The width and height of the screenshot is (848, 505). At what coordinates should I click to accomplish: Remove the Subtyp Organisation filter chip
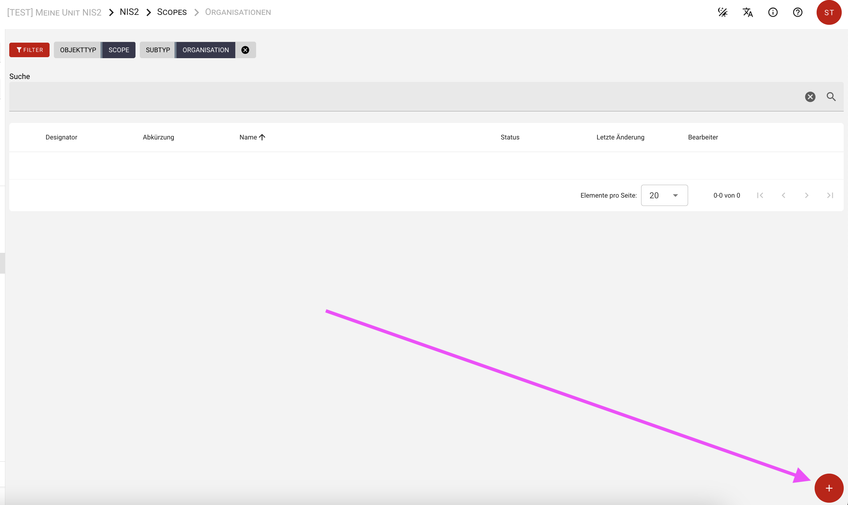[245, 50]
